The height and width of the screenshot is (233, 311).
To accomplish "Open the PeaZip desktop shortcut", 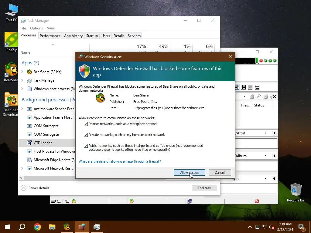I will pos(12,42).
